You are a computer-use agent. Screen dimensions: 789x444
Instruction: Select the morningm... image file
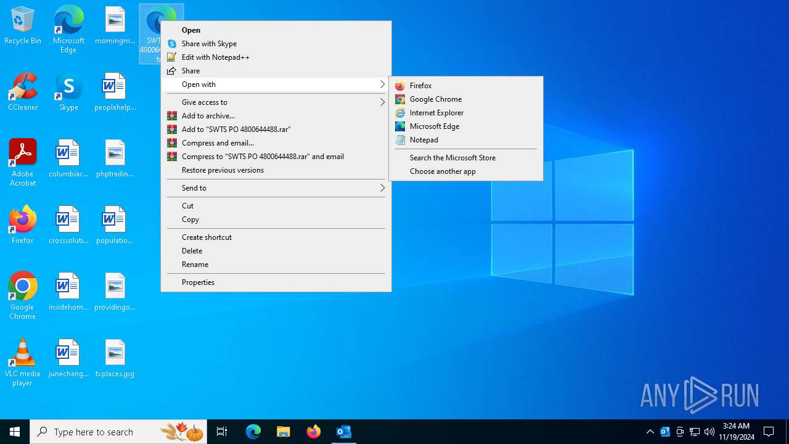(x=115, y=25)
